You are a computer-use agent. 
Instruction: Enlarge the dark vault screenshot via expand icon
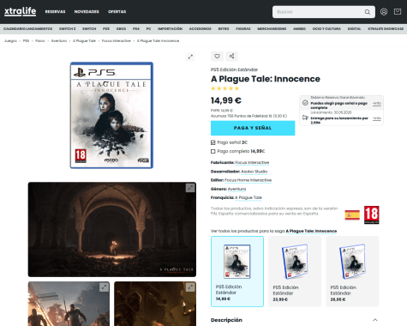(190, 188)
